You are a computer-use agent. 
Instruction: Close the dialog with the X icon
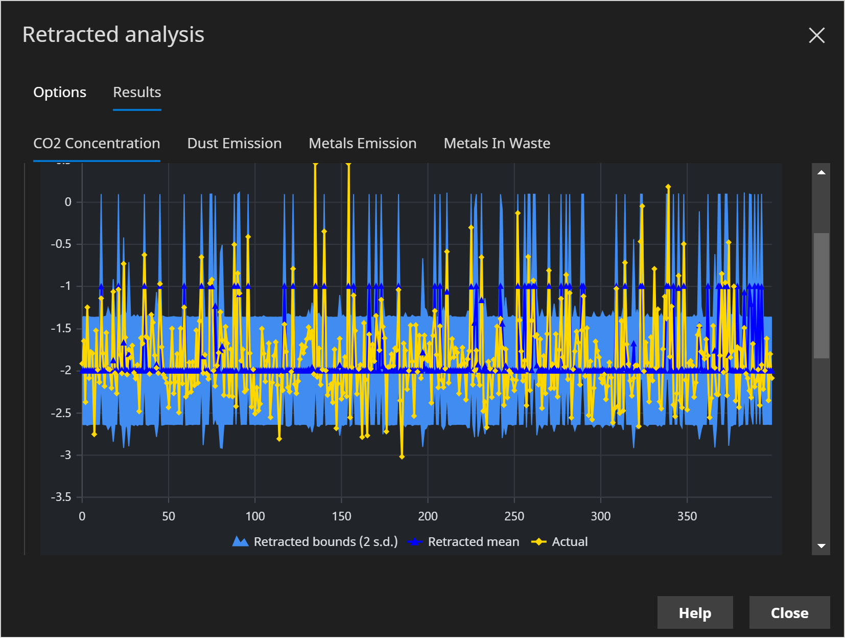tap(816, 35)
